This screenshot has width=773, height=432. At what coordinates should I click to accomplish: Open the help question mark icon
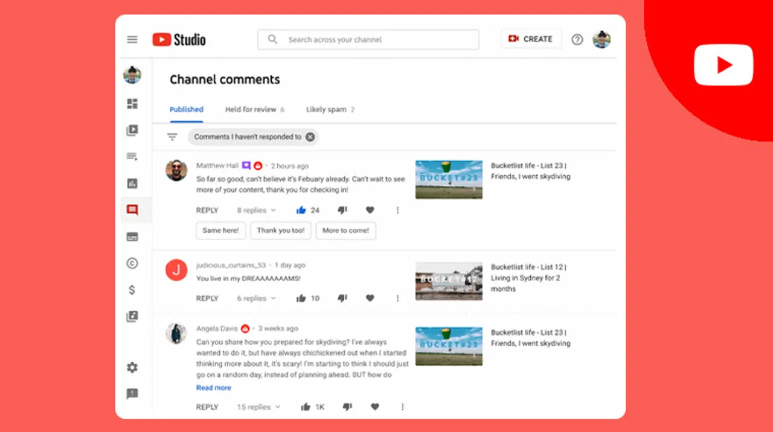tap(577, 39)
